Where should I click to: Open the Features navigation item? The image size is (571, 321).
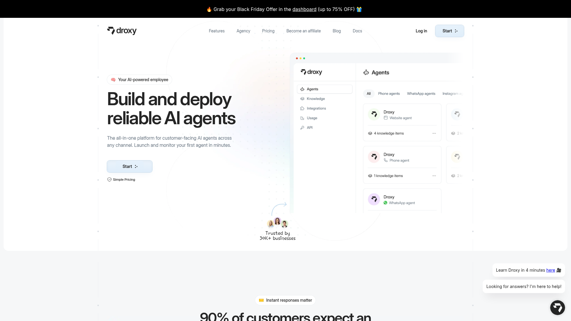pyautogui.click(x=217, y=31)
